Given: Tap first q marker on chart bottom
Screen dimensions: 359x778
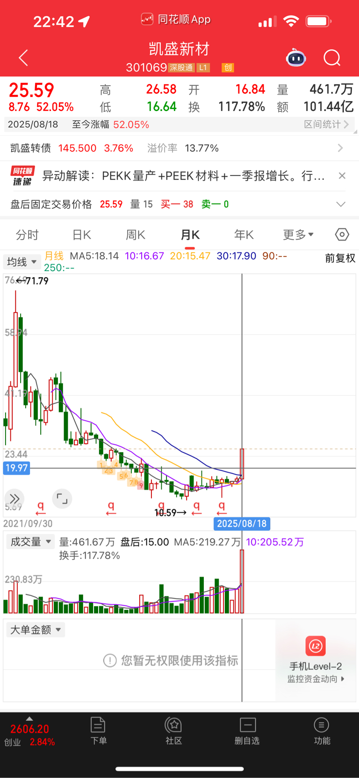Looking at the screenshot, I should coord(41,507).
